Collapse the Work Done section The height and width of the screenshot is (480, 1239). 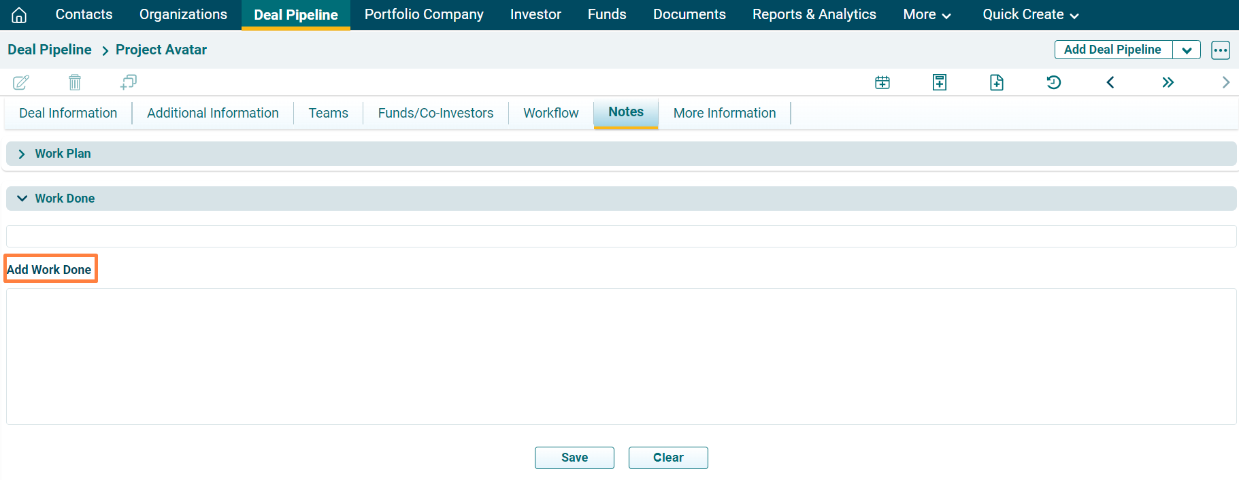[x=22, y=199]
